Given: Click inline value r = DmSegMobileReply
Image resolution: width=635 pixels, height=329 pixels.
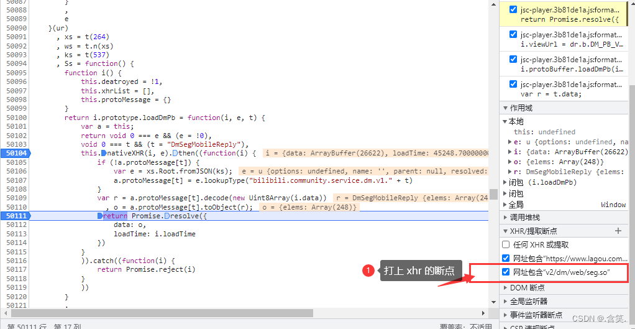Looking at the screenshot, I should pyautogui.click(x=411, y=198).
